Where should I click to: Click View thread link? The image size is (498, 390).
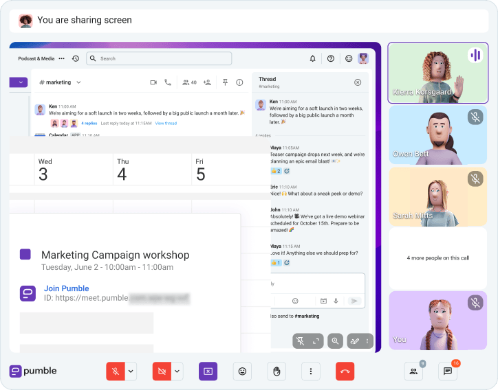pos(166,124)
